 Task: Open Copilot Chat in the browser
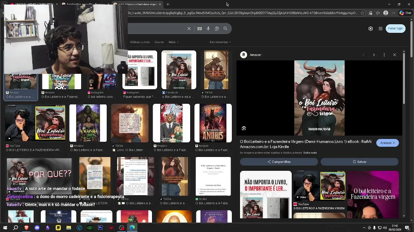(405, 13)
